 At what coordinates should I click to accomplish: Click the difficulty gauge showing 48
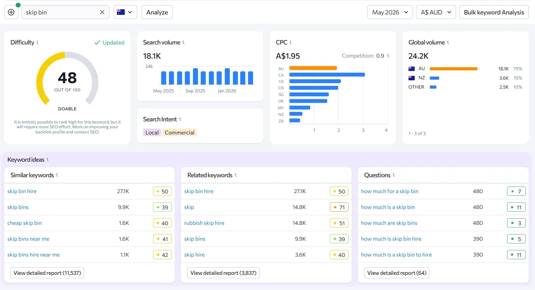click(x=67, y=79)
